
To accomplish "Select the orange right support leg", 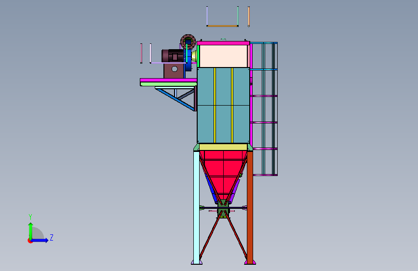I will pos(250,207).
